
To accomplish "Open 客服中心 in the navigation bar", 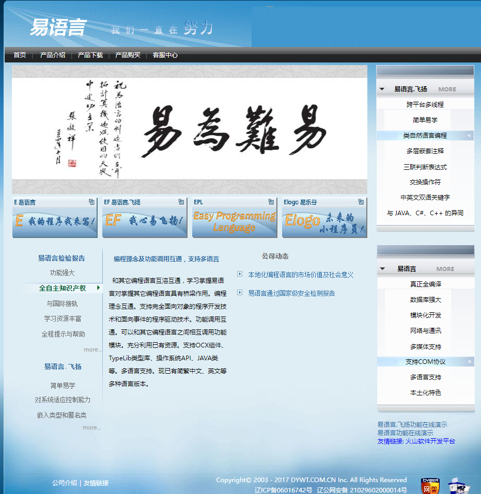I will point(165,55).
